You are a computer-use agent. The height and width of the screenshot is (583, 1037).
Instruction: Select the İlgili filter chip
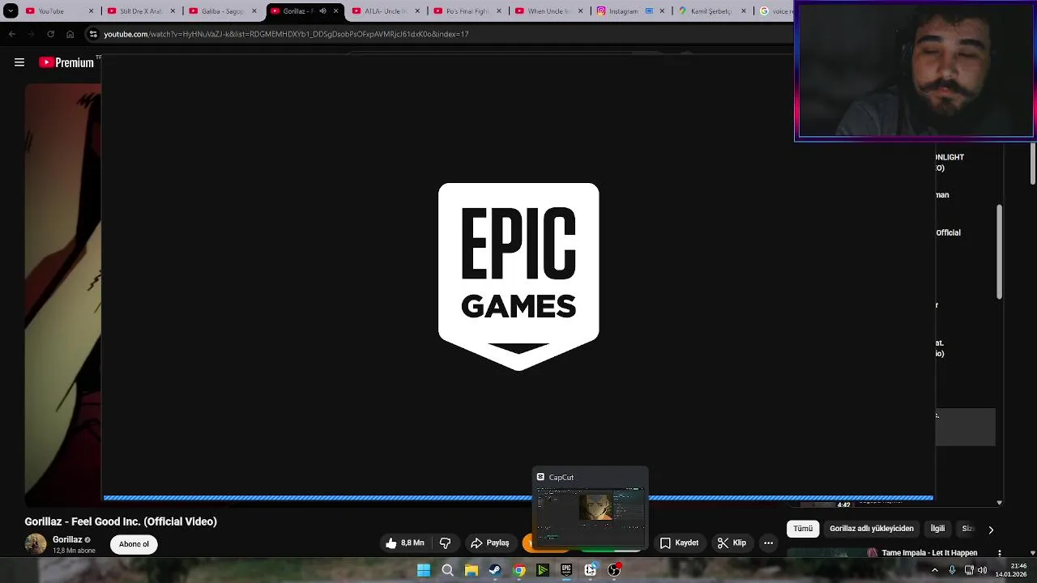pyautogui.click(x=937, y=529)
